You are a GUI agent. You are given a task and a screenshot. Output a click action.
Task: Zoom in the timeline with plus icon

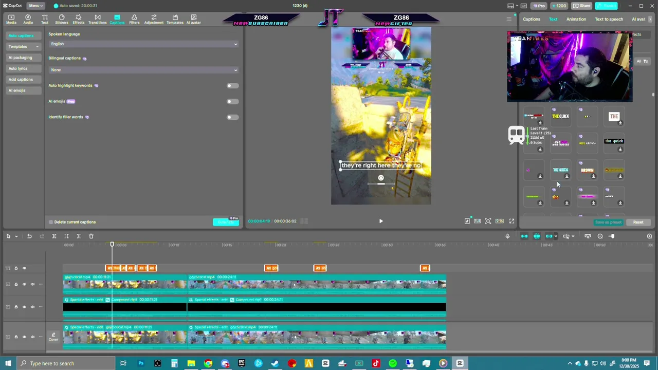tap(649, 236)
